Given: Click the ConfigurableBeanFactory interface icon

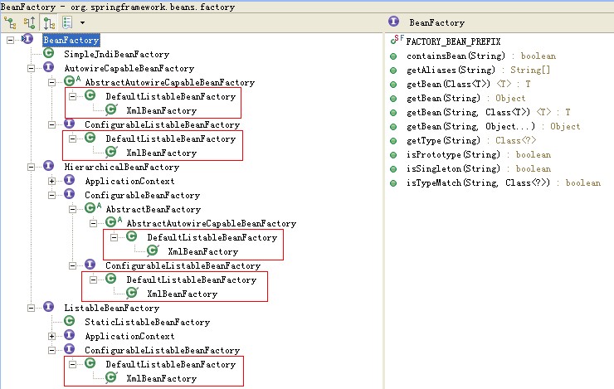Looking at the screenshot, I should coord(70,194).
